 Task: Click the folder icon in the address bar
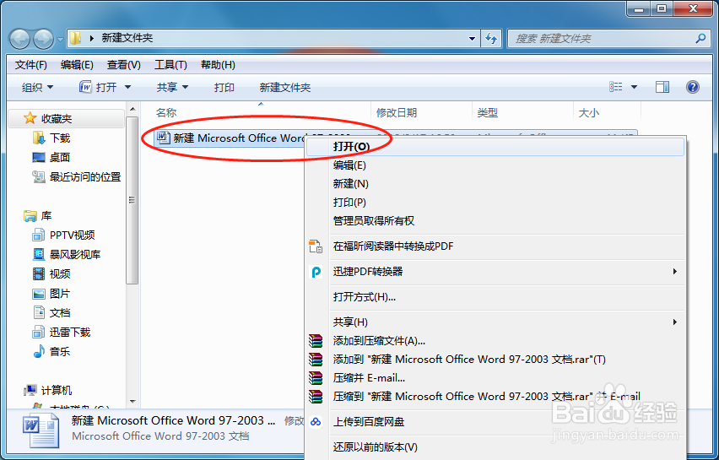pos(75,38)
